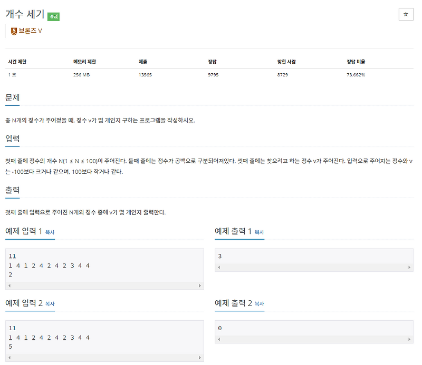Click the horizontal scrollbar under 예제 입력 2
Screen dimensions: 422x365
pos(103,357)
